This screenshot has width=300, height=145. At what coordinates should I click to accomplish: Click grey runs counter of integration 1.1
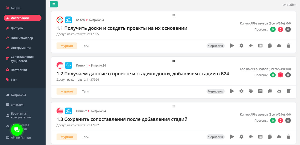click(x=288, y=29)
